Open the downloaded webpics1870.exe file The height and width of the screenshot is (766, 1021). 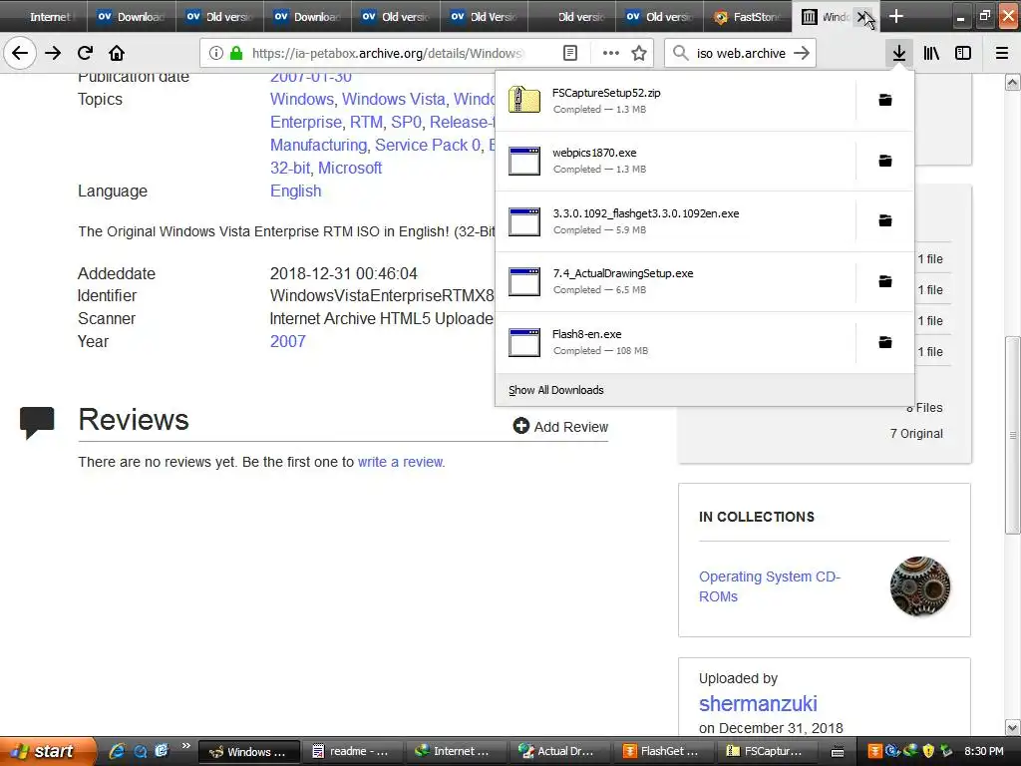point(675,161)
